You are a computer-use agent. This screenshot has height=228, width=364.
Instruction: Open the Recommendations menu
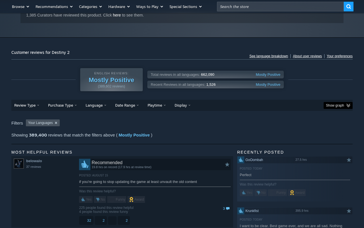click(x=54, y=7)
